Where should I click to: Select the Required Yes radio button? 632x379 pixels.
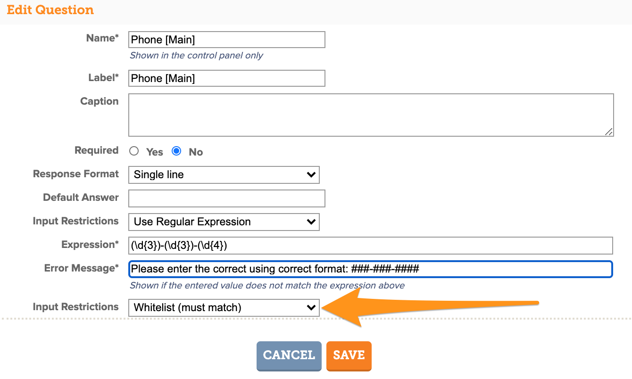[x=134, y=151]
